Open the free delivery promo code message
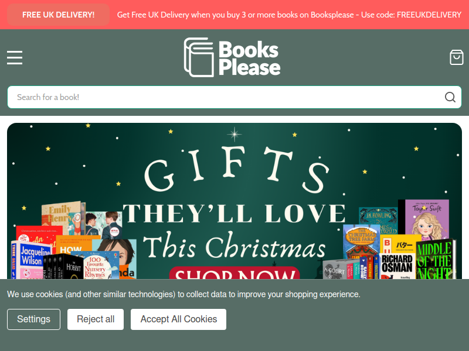Viewport: 469px width, 351px height. click(289, 15)
